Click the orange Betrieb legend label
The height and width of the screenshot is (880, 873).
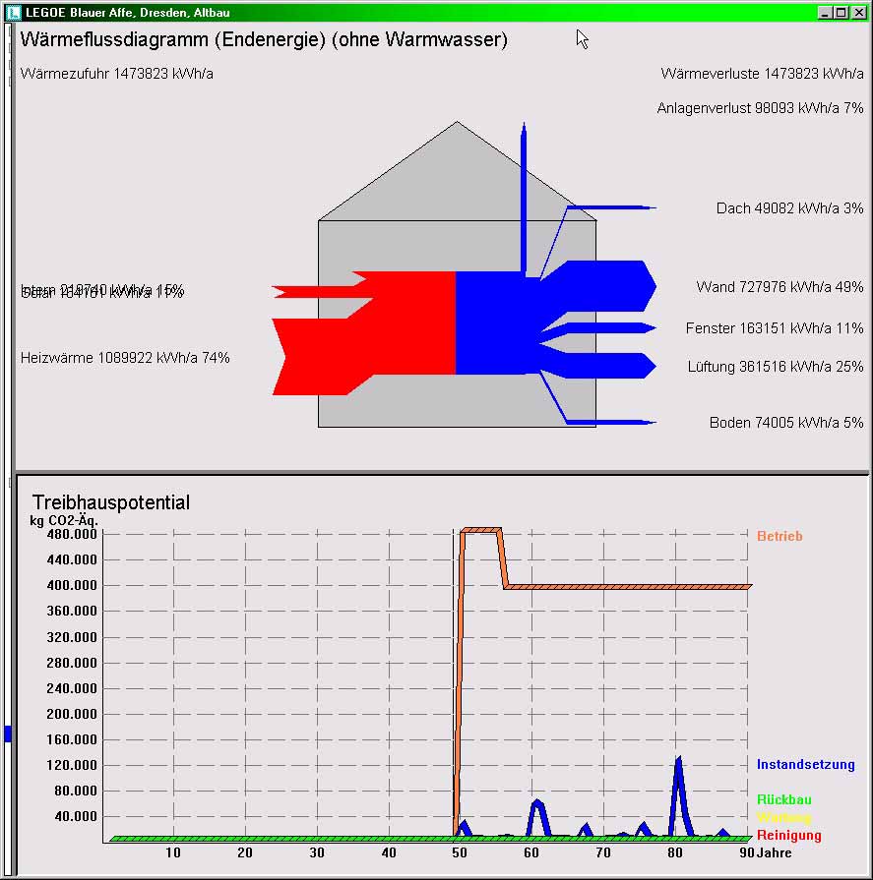[780, 536]
